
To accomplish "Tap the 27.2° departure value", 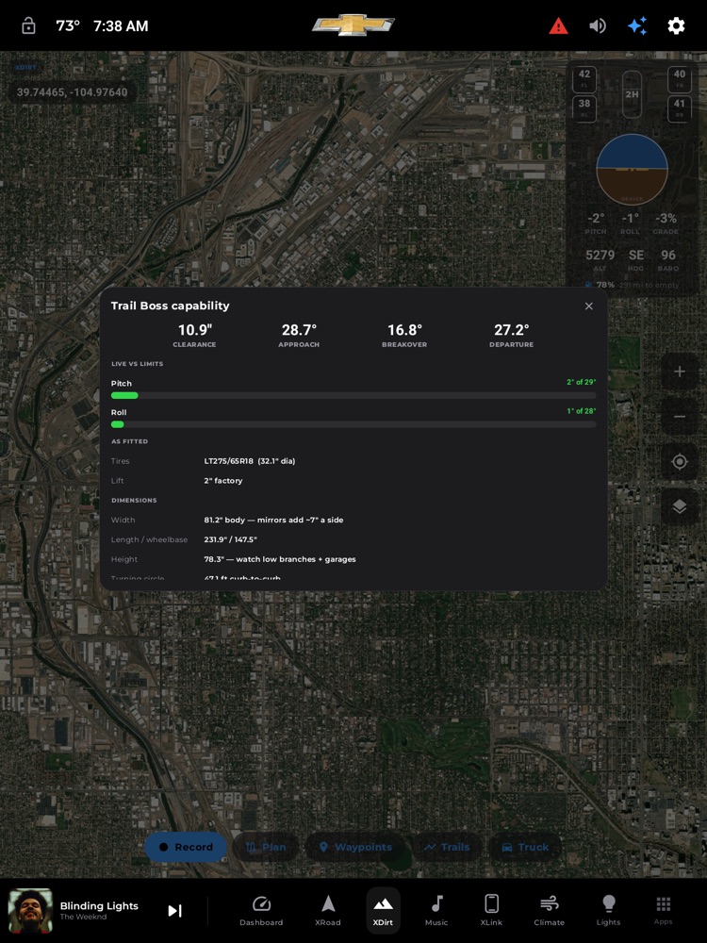I will [512, 330].
